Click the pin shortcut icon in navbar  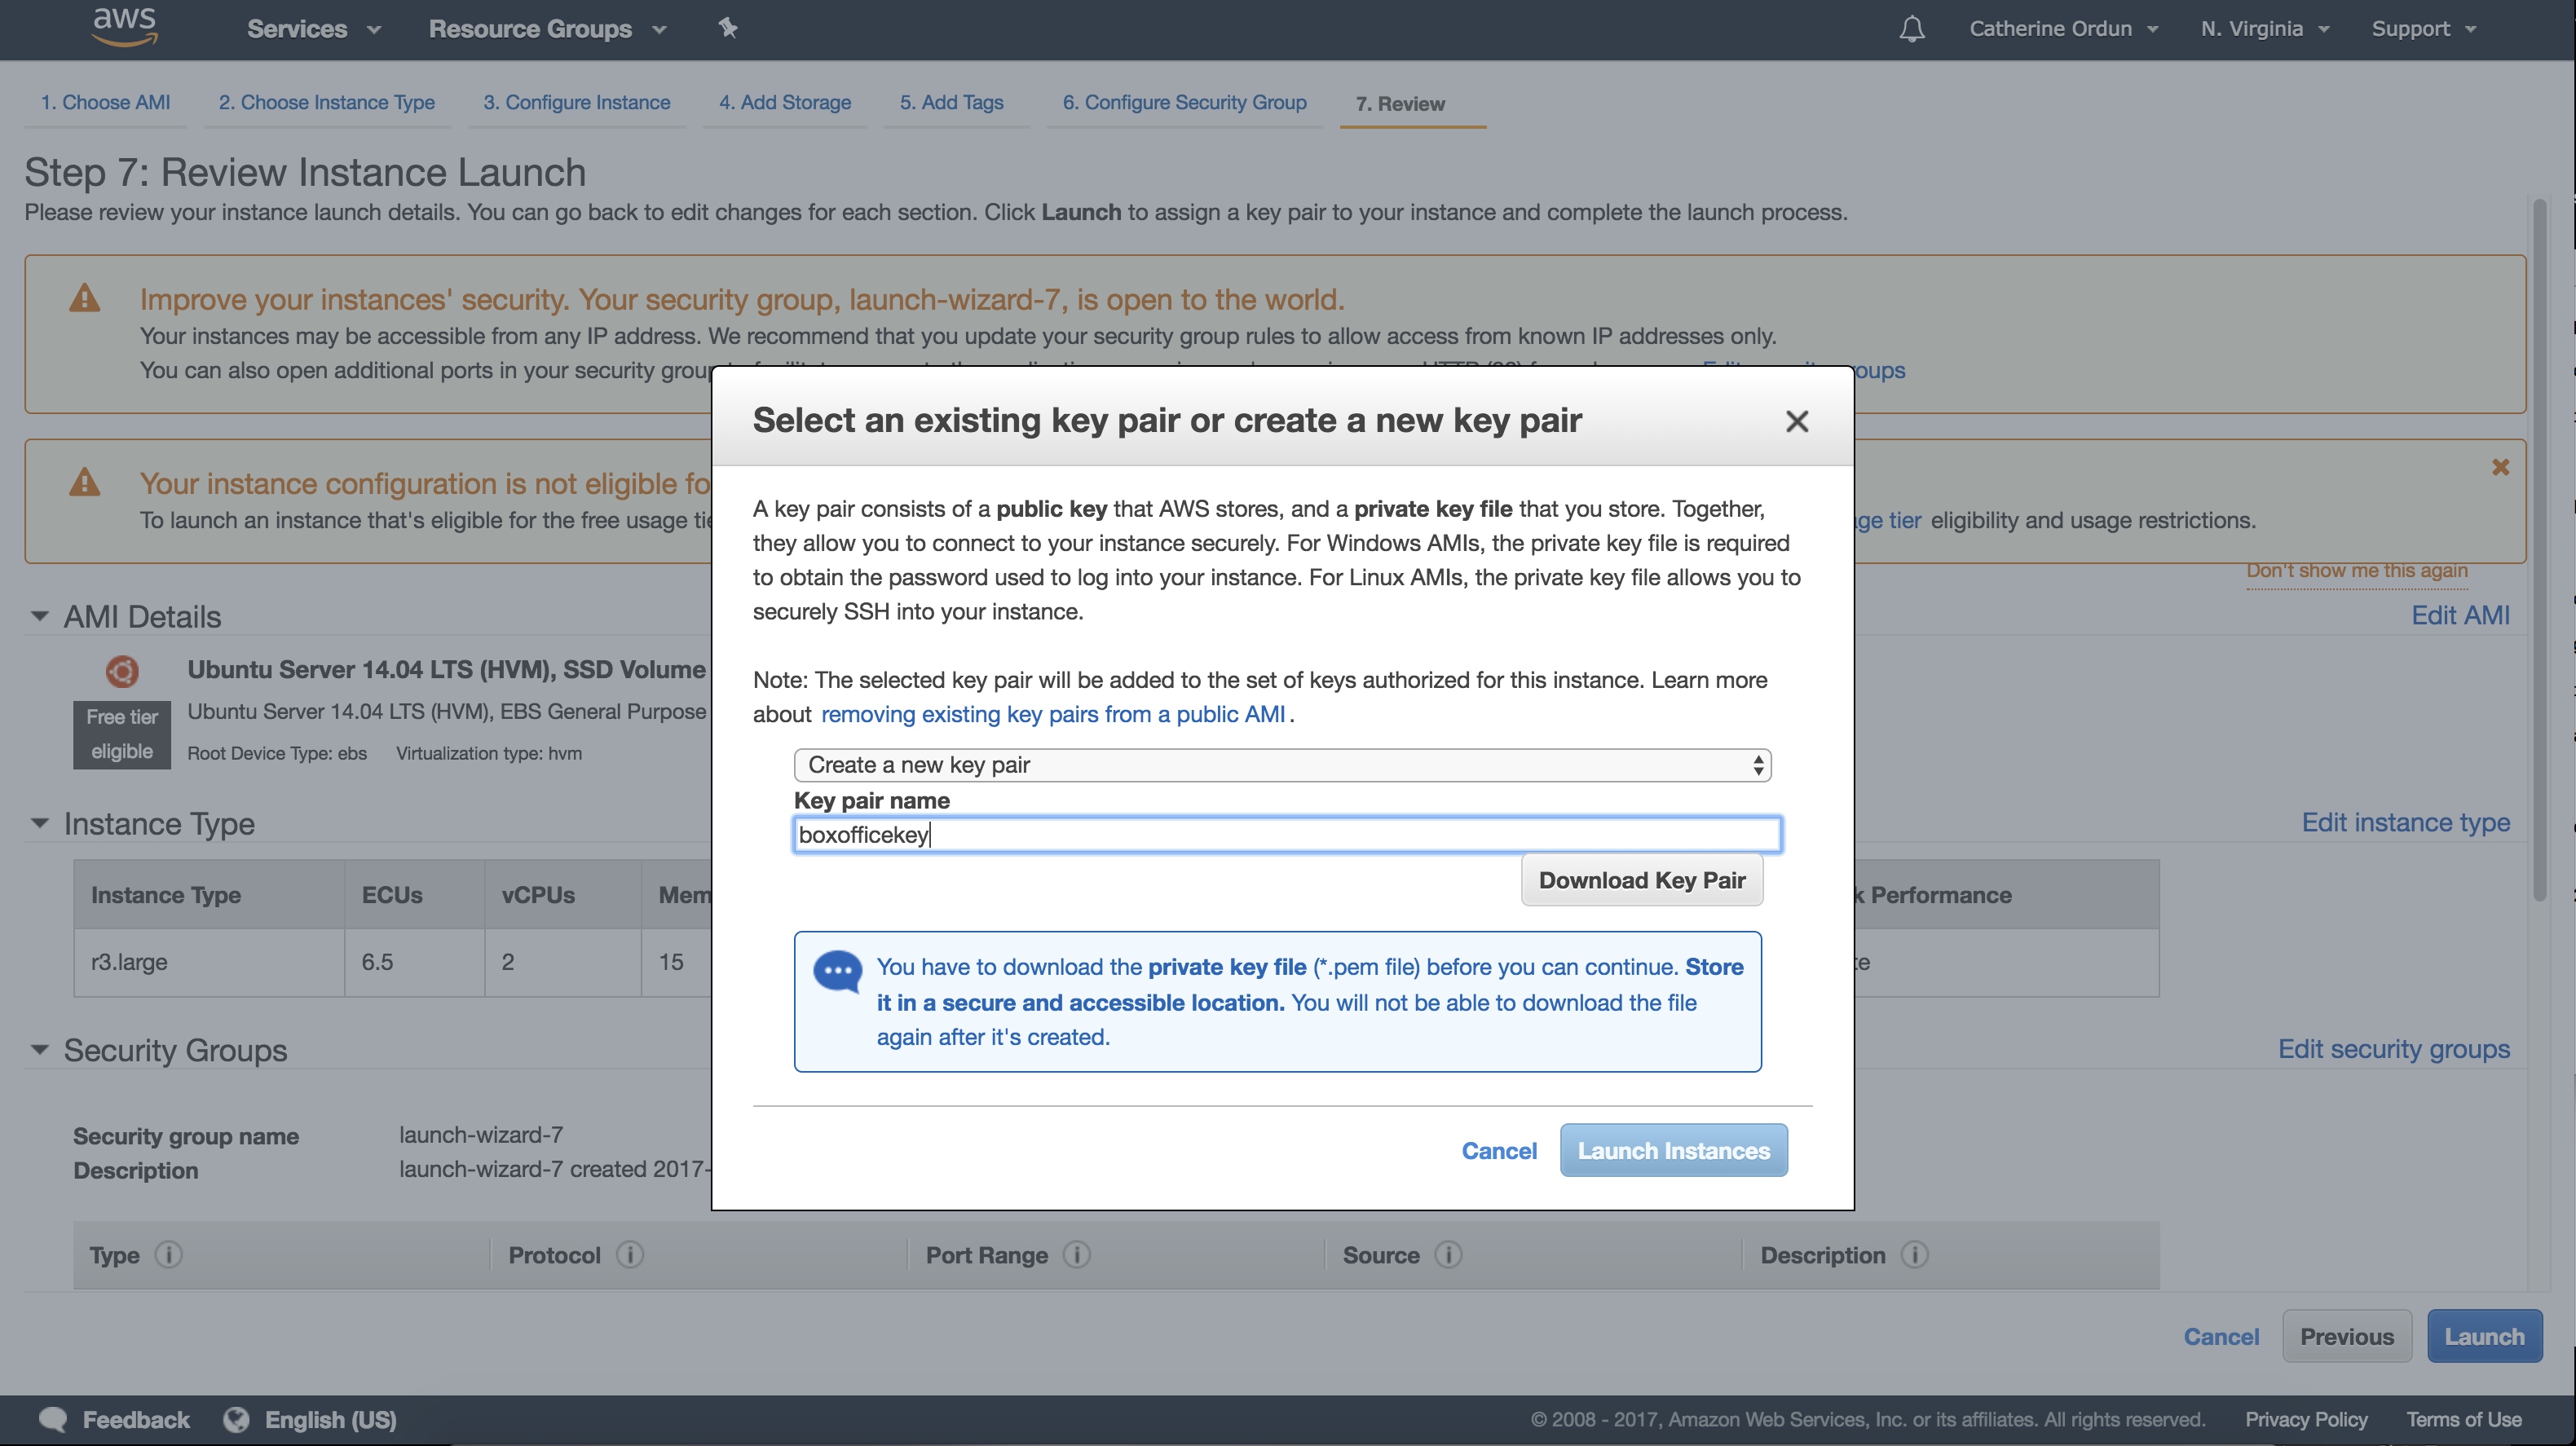point(728,28)
